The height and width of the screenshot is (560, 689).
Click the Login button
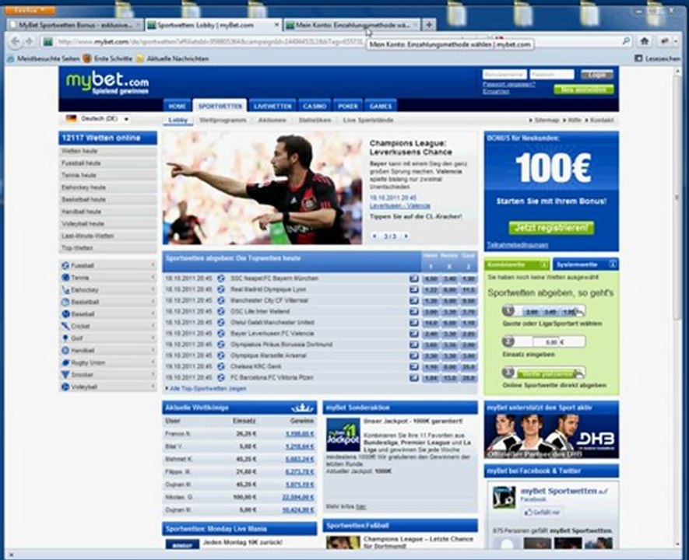(596, 75)
